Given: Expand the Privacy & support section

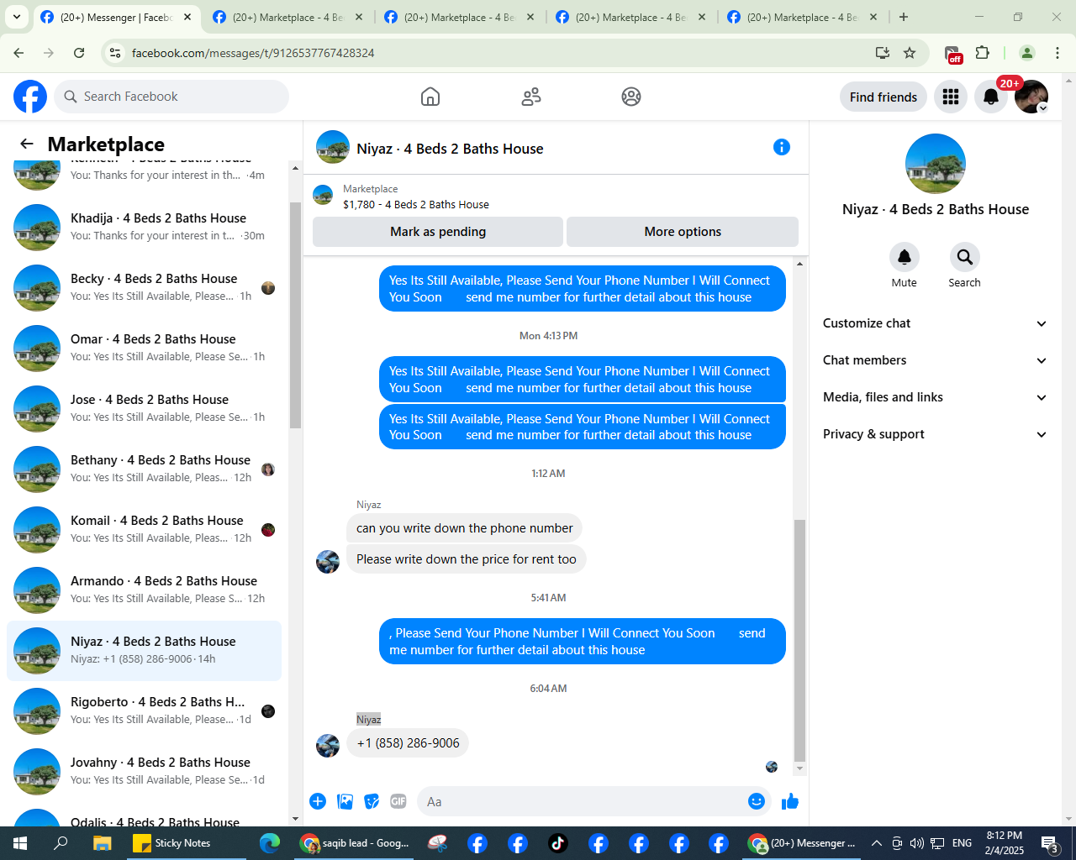Looking at the screenshot, I should click(x=935, y=434).
